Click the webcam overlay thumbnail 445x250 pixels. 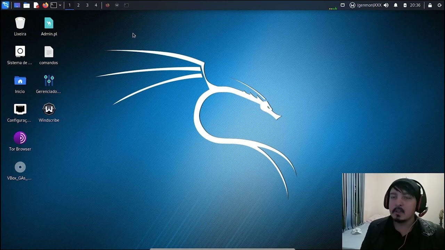pyautogui.click(x=393, y=211)
